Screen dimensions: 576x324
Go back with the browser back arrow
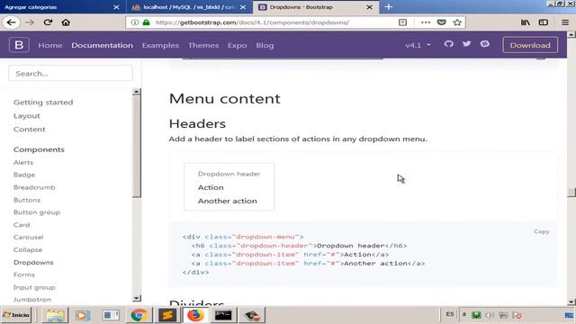[12, 22]
